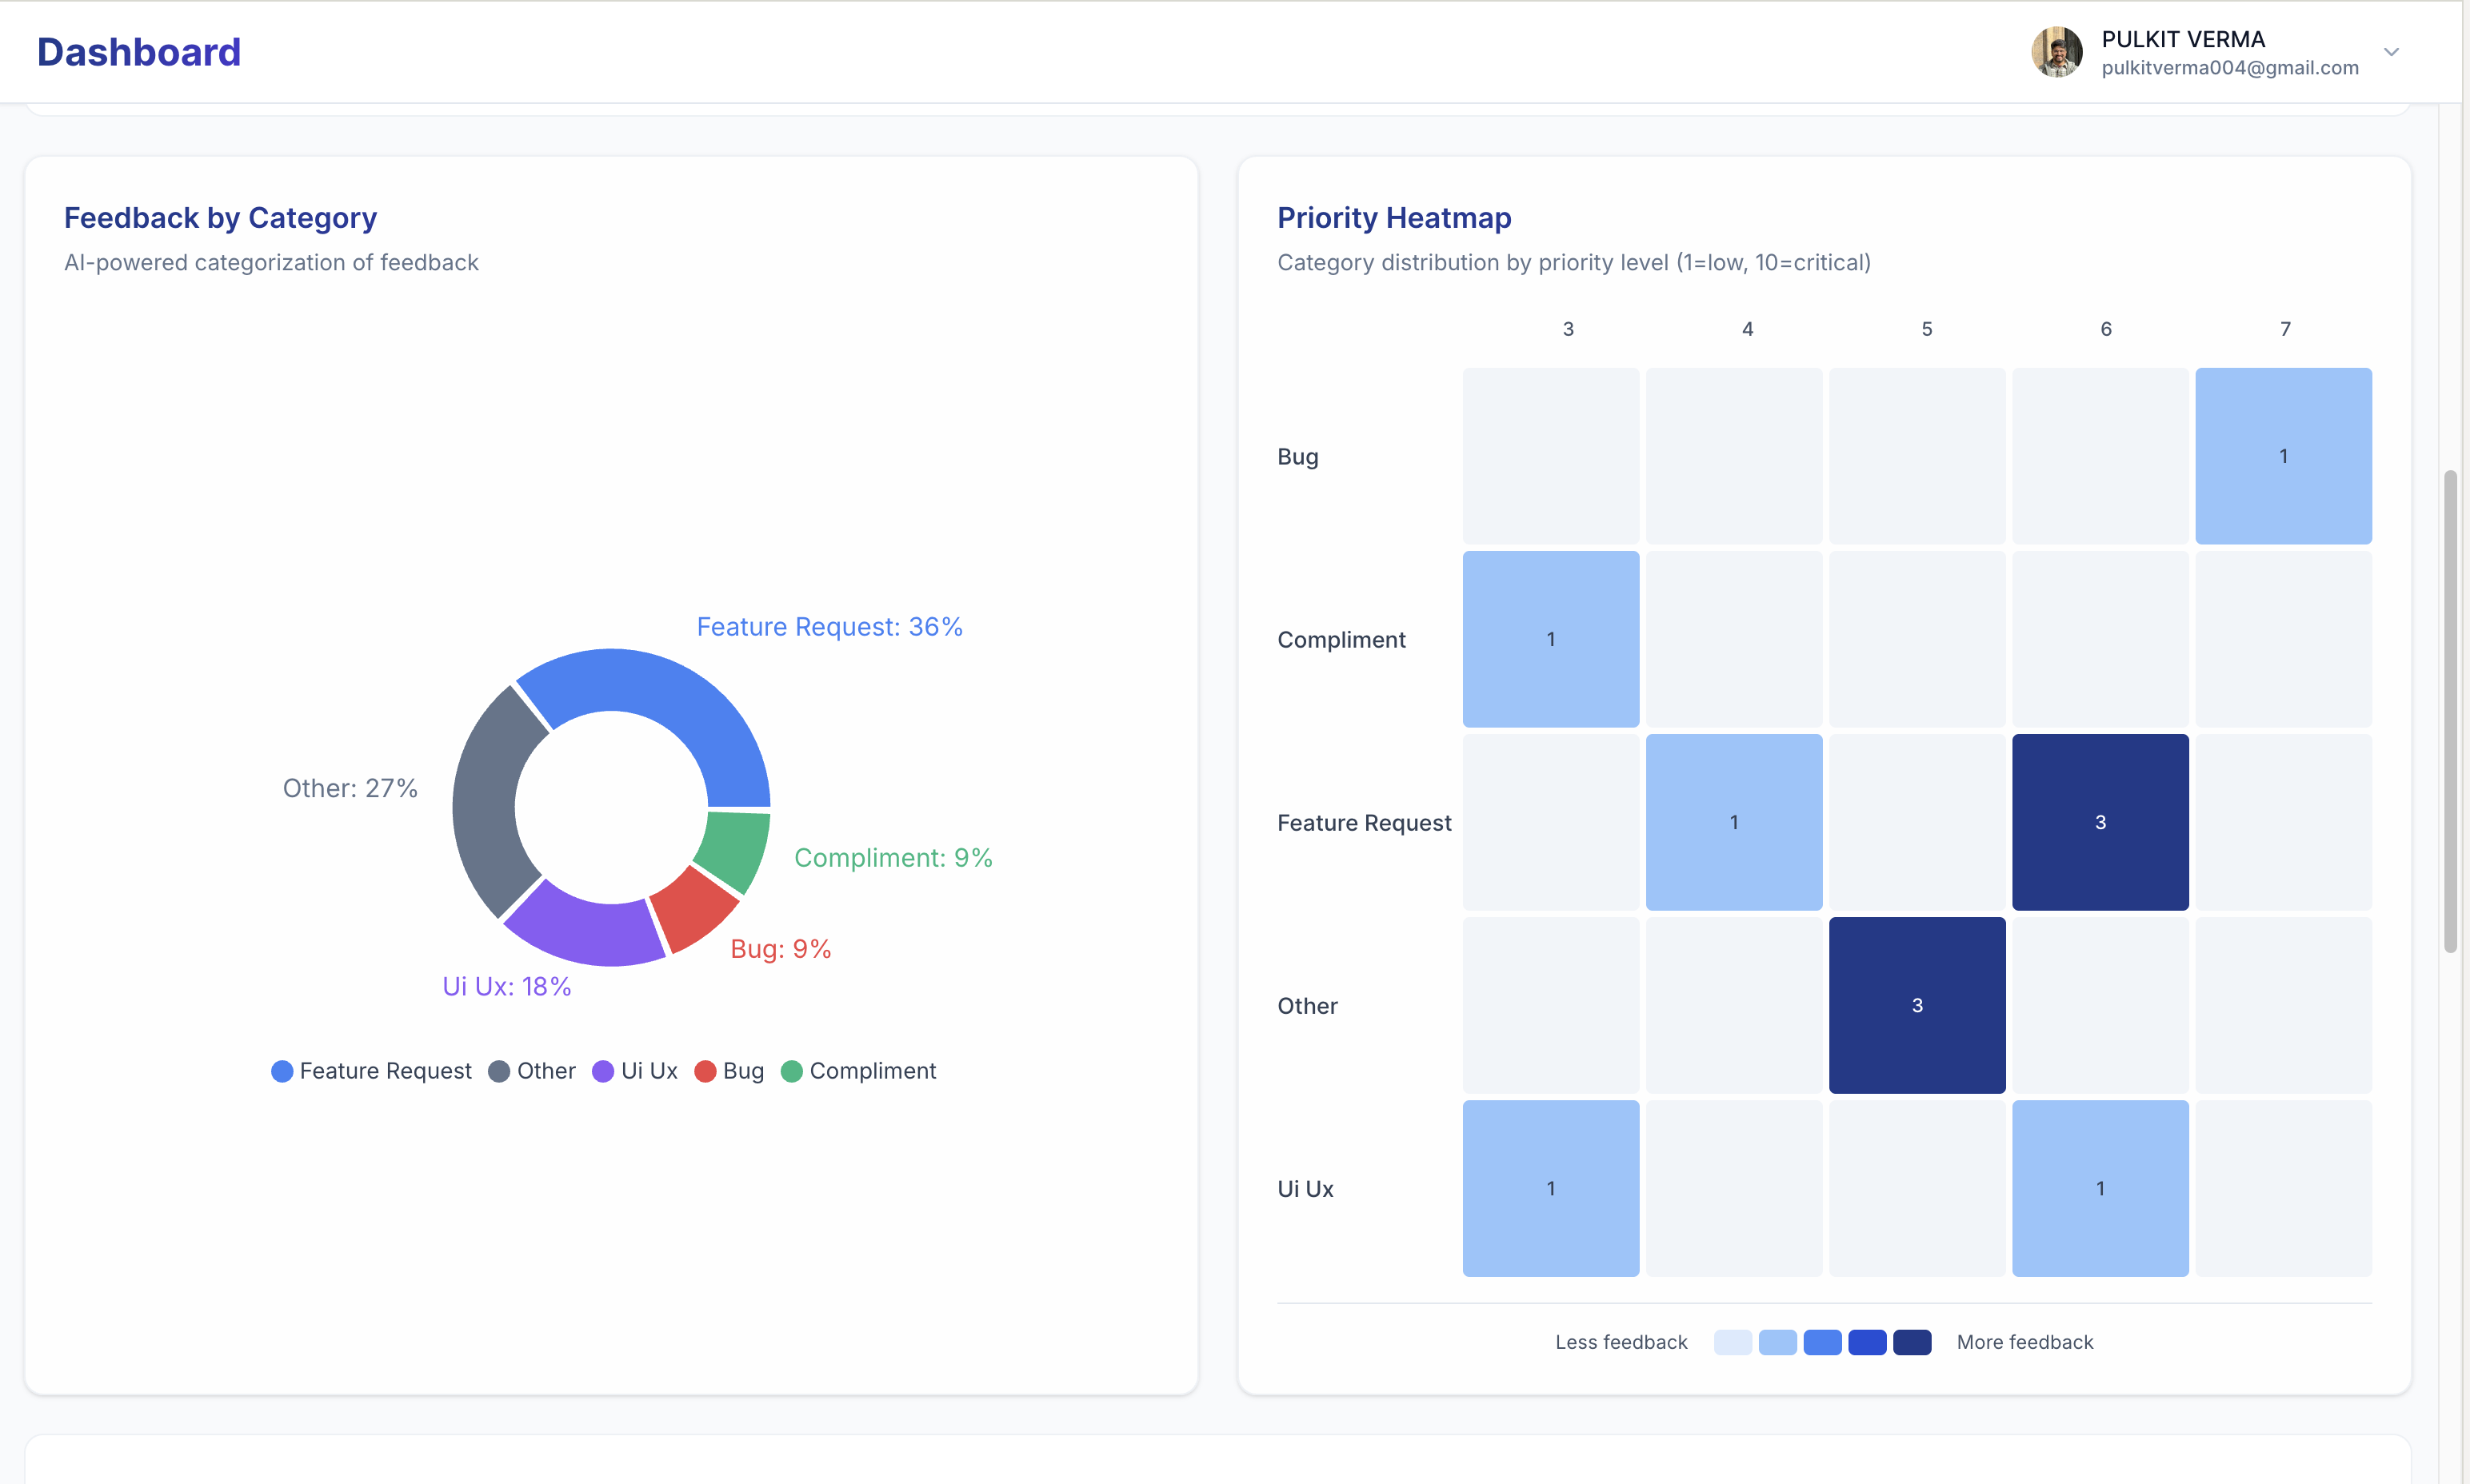Click the Other priority 5 heatmap cell
This screenshot has width=2470, height=1484.
1916,1005
